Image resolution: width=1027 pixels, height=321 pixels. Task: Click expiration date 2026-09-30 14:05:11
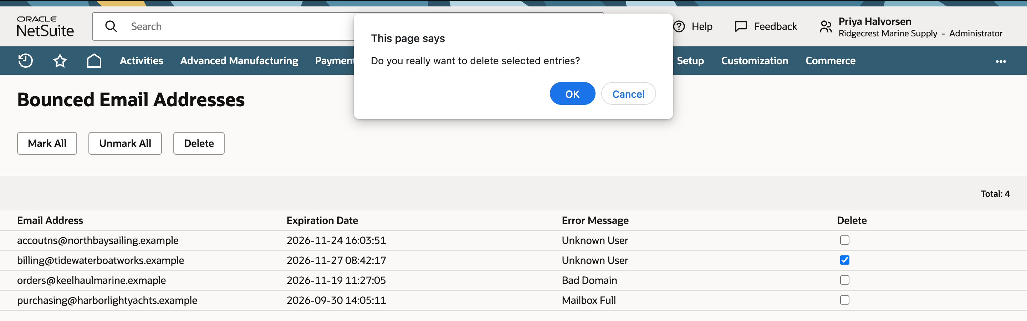(x=336, y=300)
